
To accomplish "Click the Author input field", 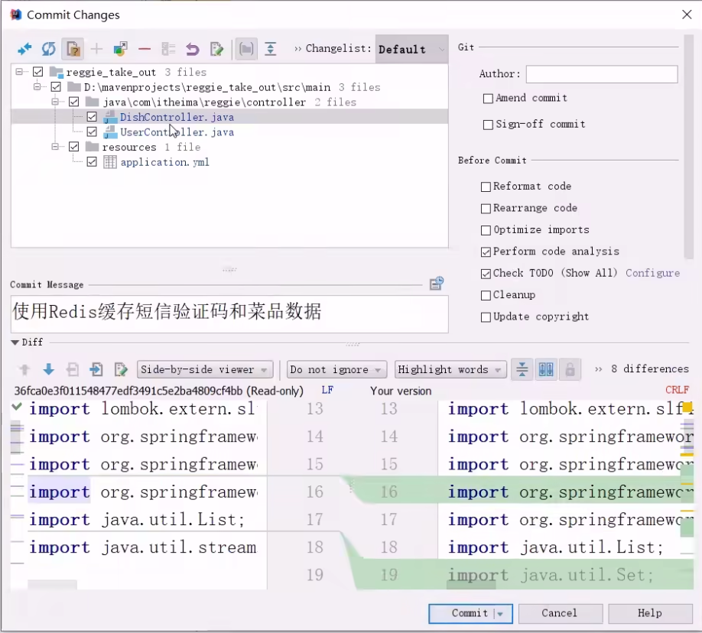I will (601, 74).
